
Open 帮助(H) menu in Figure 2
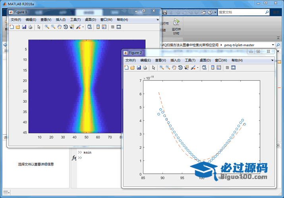coord(237,60)
